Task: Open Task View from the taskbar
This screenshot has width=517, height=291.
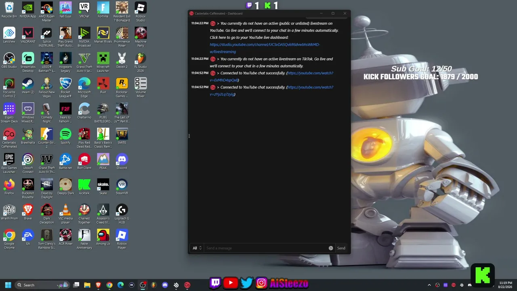Action: pyautogui.click(x=76, y=285)
